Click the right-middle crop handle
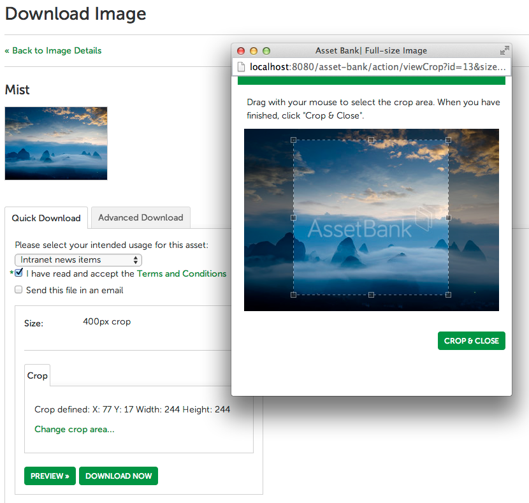529x503 pixels. pyautogui.click(x=448, y=217)
